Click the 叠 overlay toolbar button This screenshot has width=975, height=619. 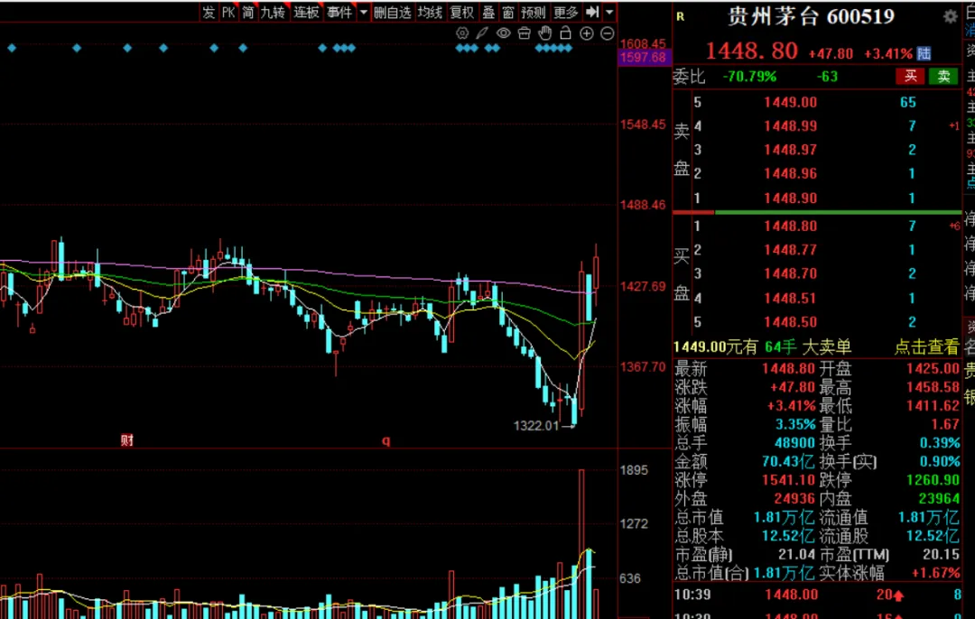point(488,12)
